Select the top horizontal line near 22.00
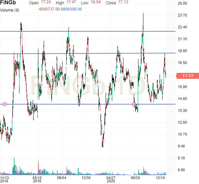This screenshot has height=184, width=199. 99,31
